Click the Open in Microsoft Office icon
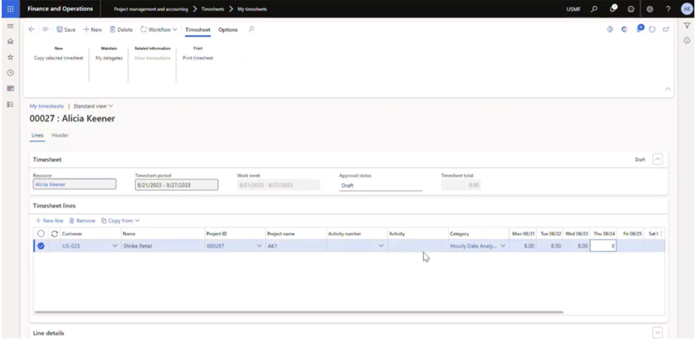The width and height of the screenshot is (699, 344). coord(625,30)
